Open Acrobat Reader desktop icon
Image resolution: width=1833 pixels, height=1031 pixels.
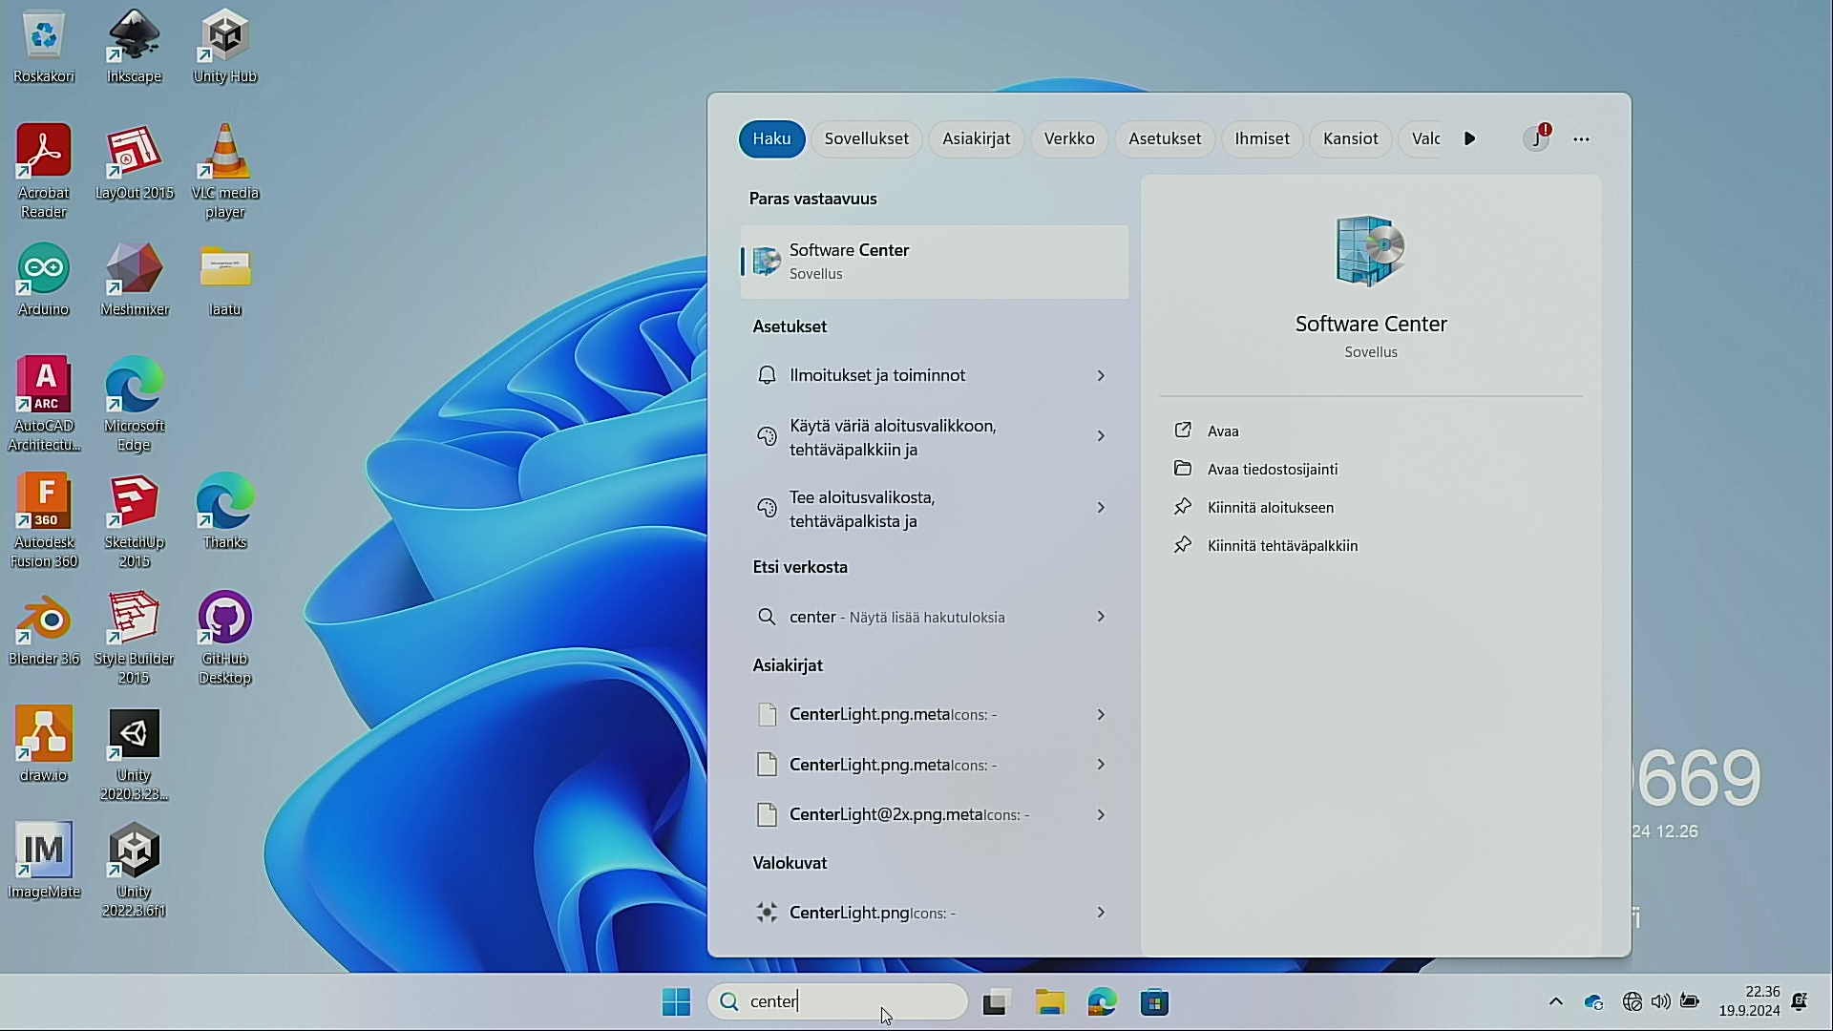[x=44, y=172]
